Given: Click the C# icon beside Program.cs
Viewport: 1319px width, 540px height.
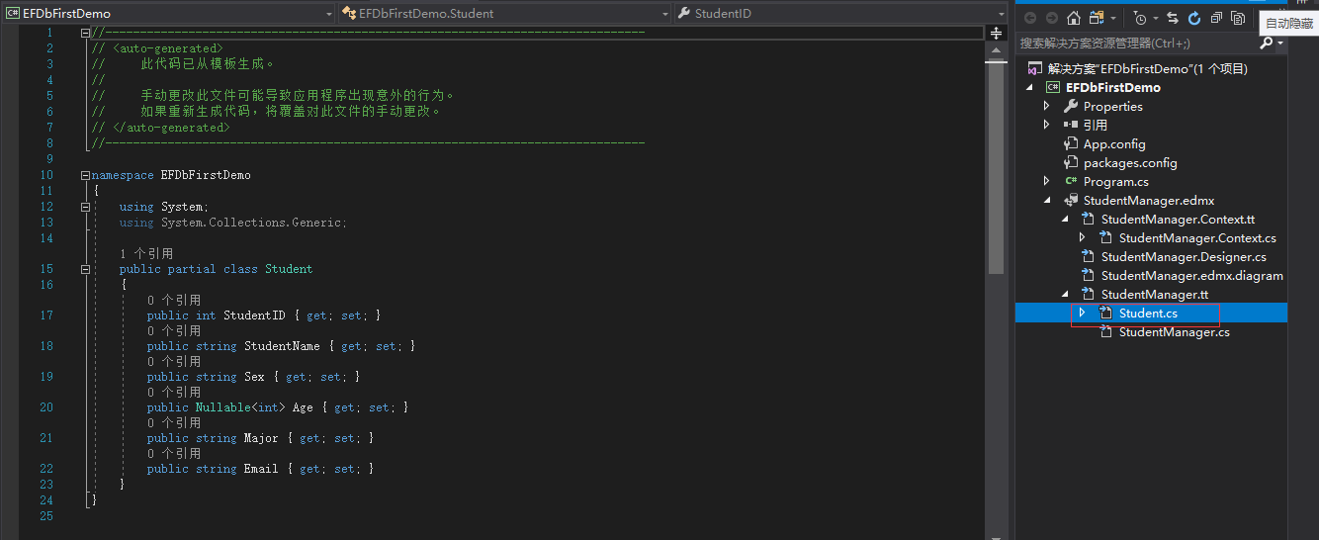Looking at the screenshot, I should pos(1071,181).
